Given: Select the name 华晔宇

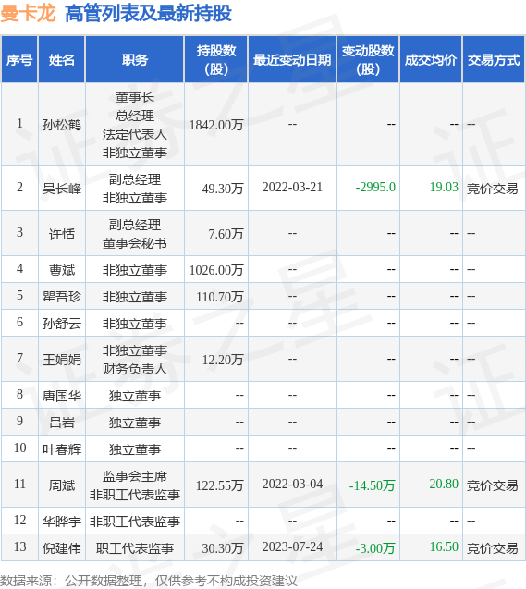Looking at the screenshot, I should point(62,522).
